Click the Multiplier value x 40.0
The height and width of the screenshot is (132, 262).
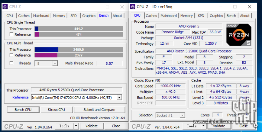point(171,92)
